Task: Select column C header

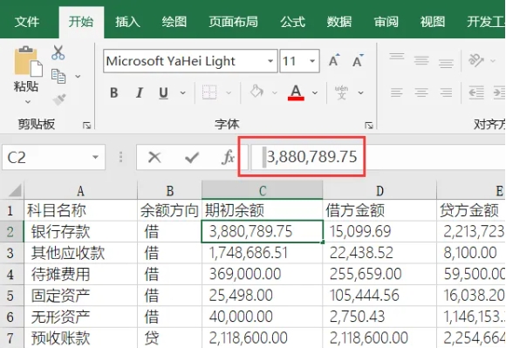Action: point(262,191)
